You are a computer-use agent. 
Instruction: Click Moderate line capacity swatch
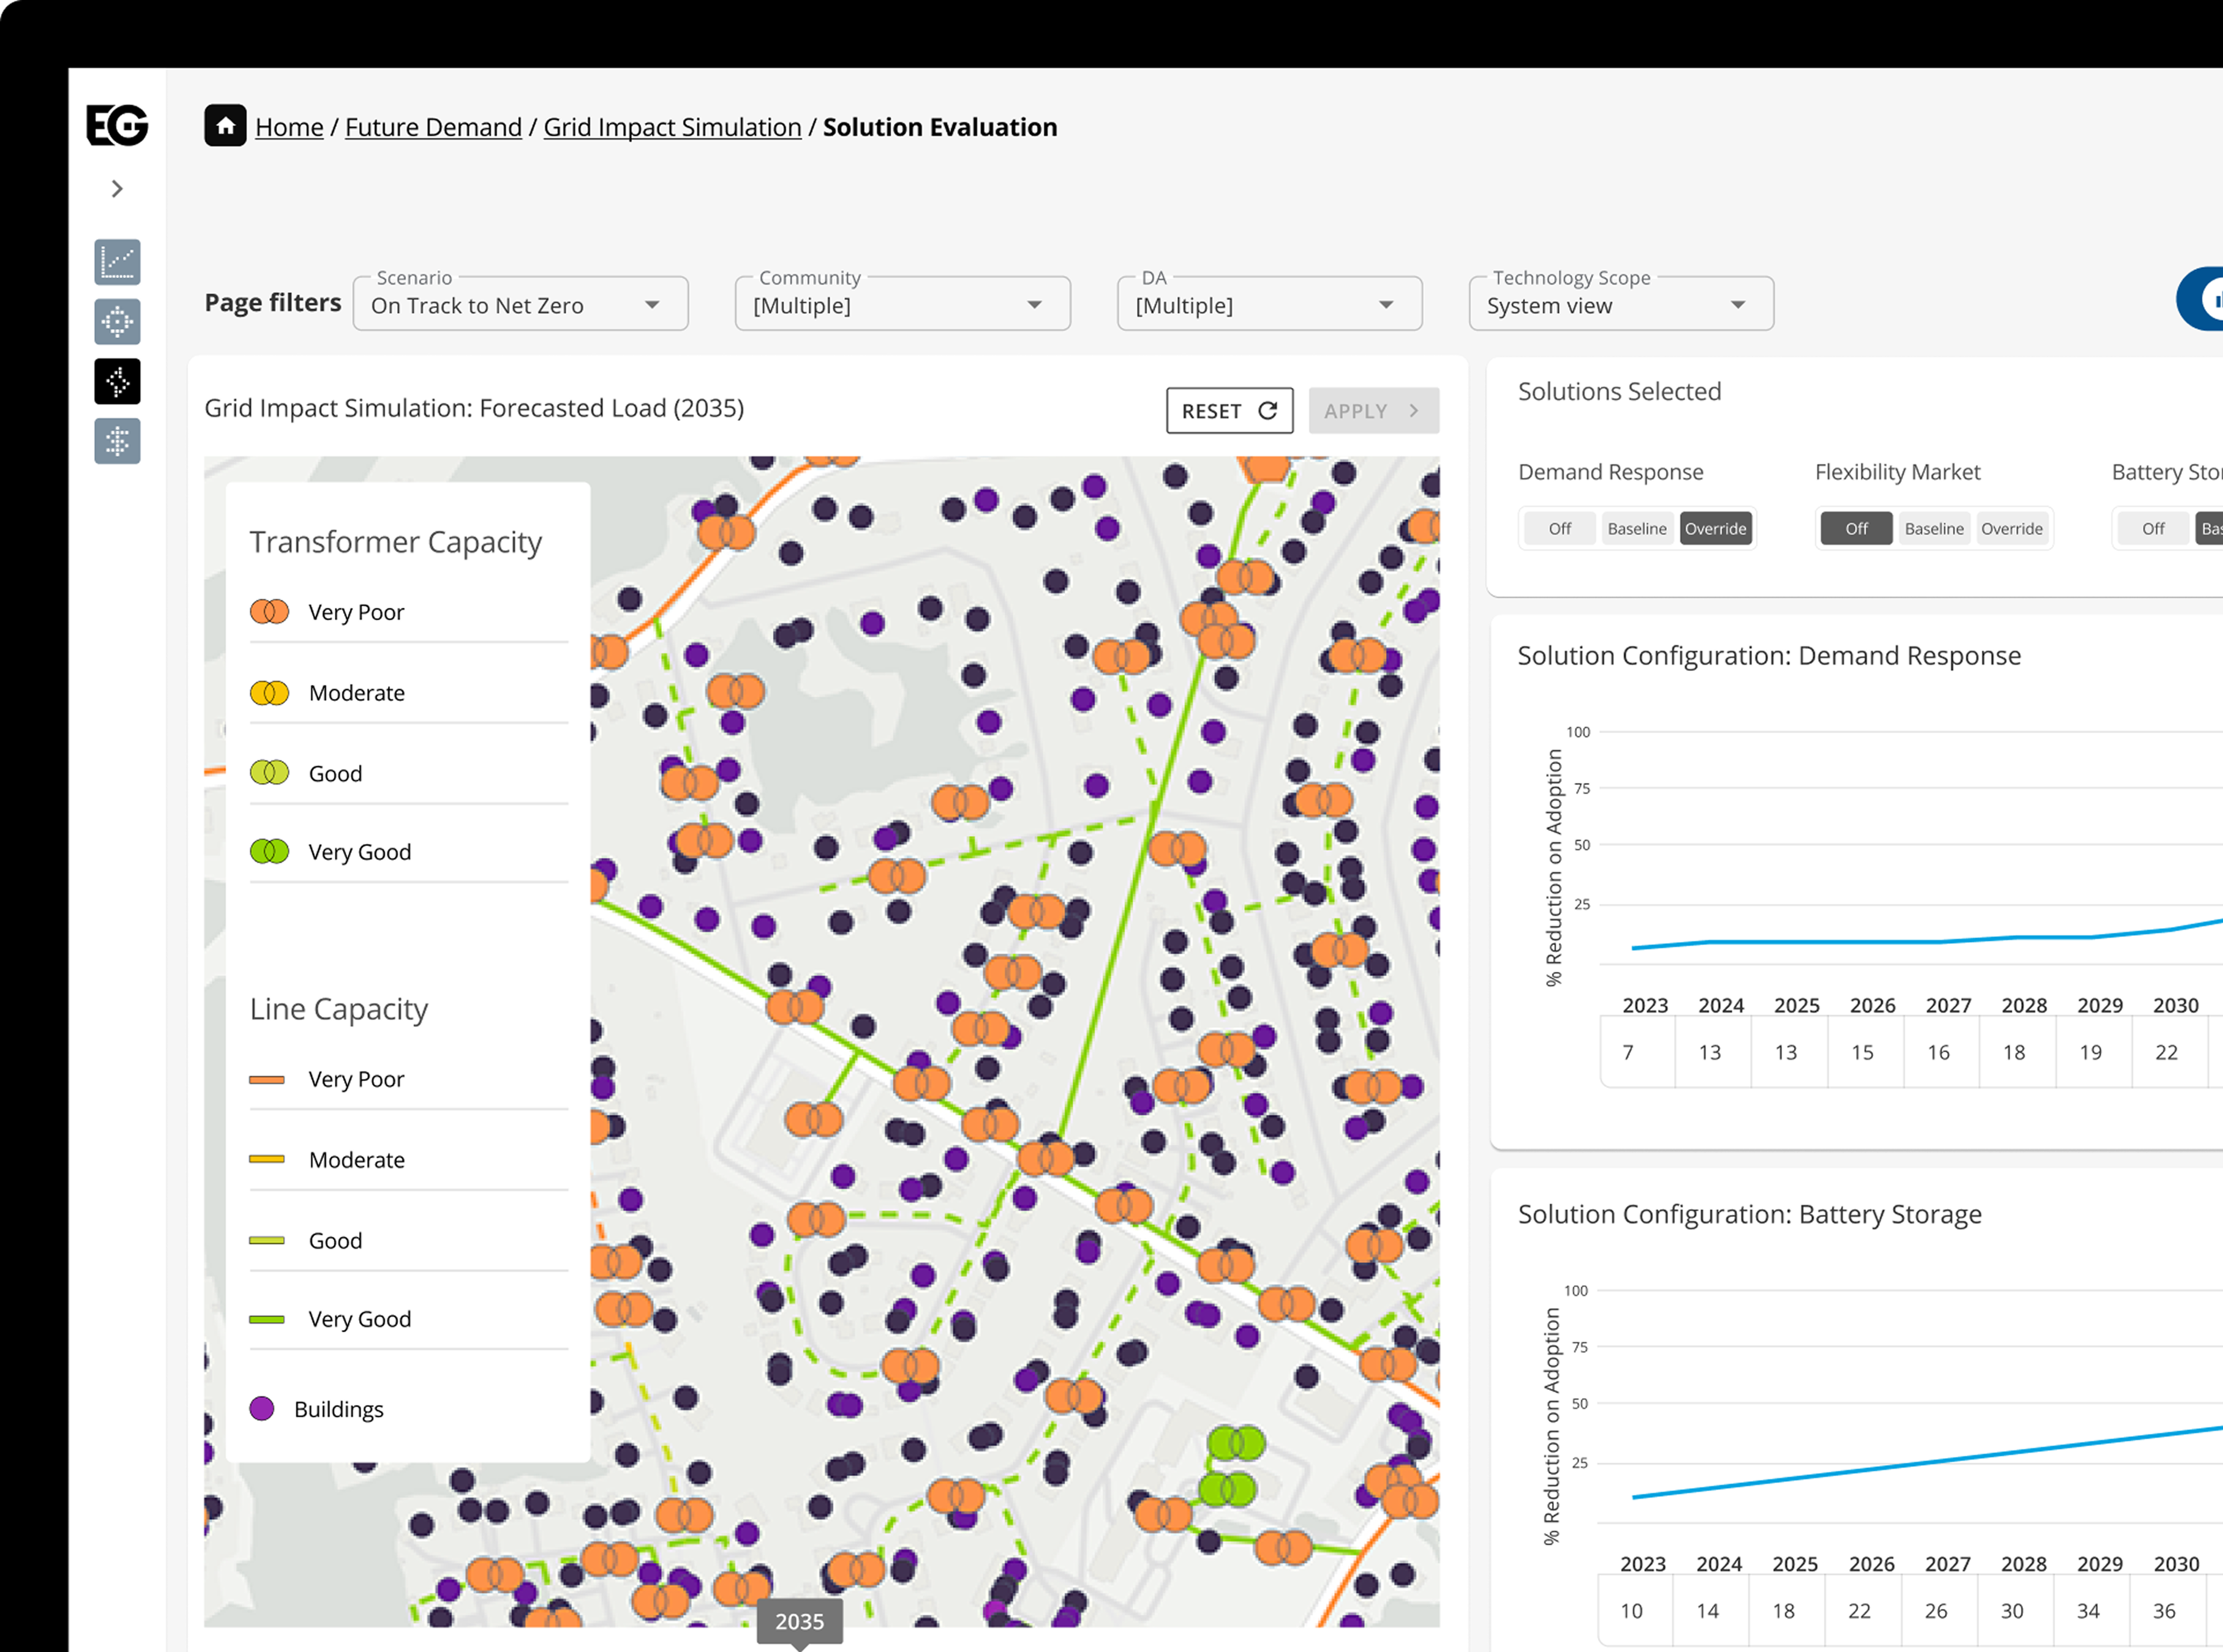click(x=266, y=1160)
